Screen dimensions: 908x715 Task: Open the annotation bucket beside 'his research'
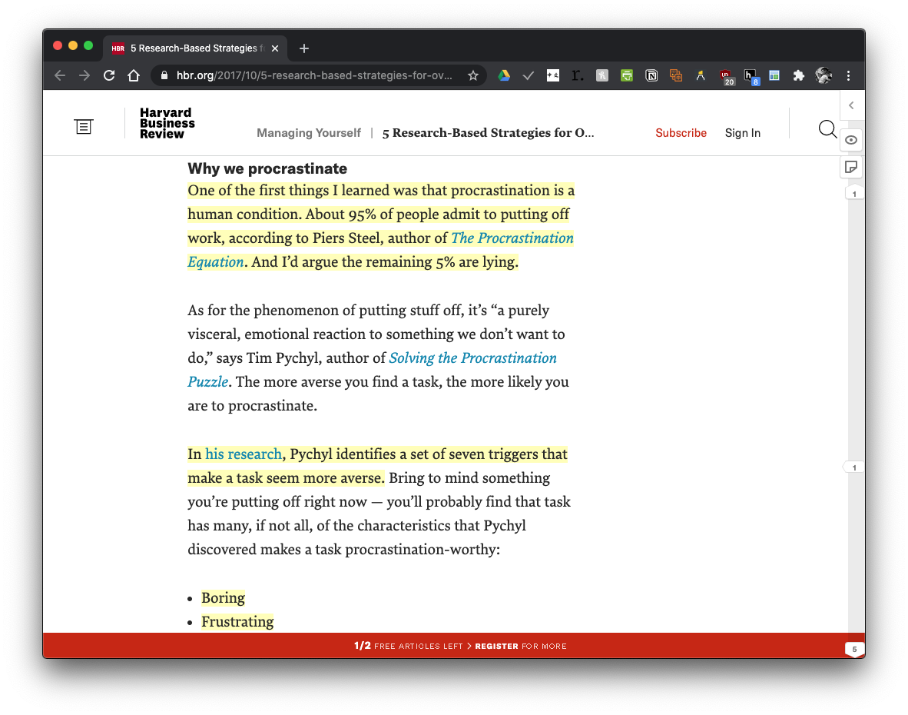[x=854, y=467]
